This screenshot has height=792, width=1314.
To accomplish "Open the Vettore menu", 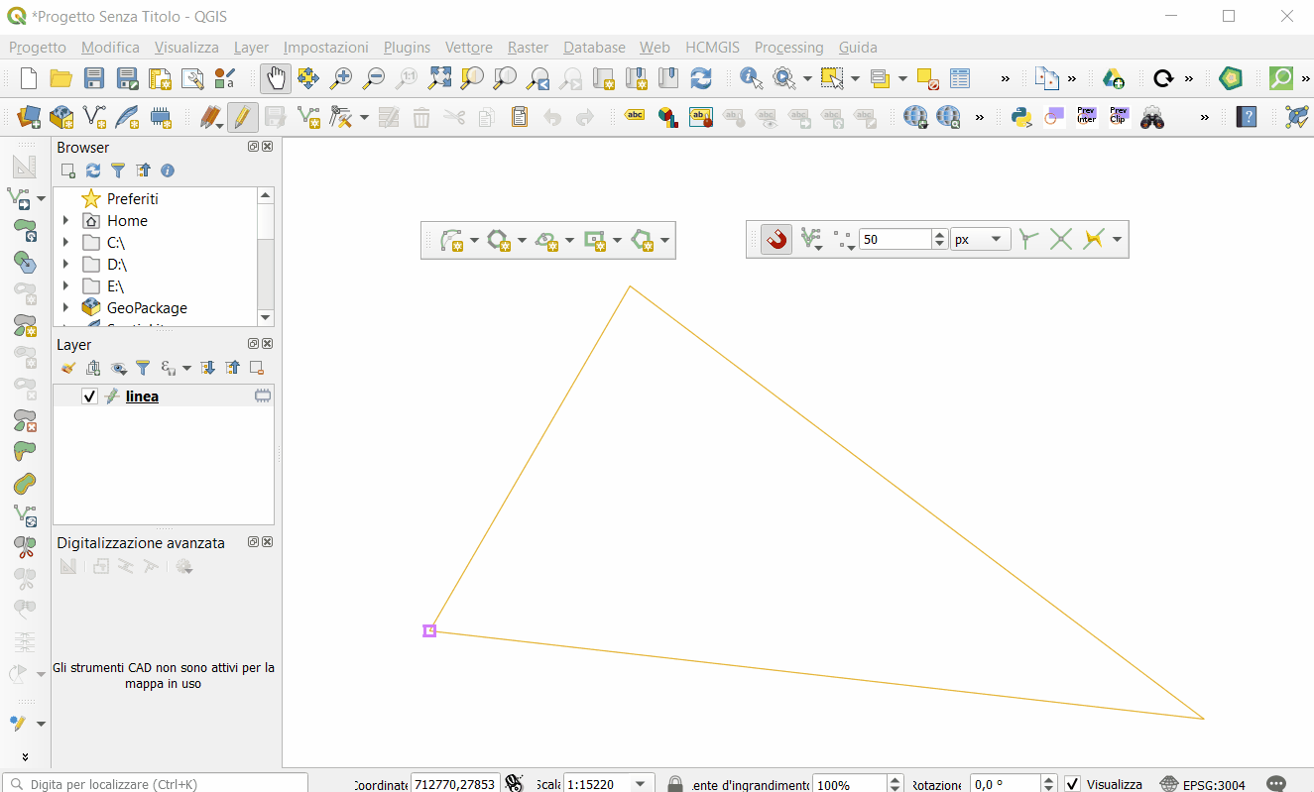I will (x=468, y=47).
